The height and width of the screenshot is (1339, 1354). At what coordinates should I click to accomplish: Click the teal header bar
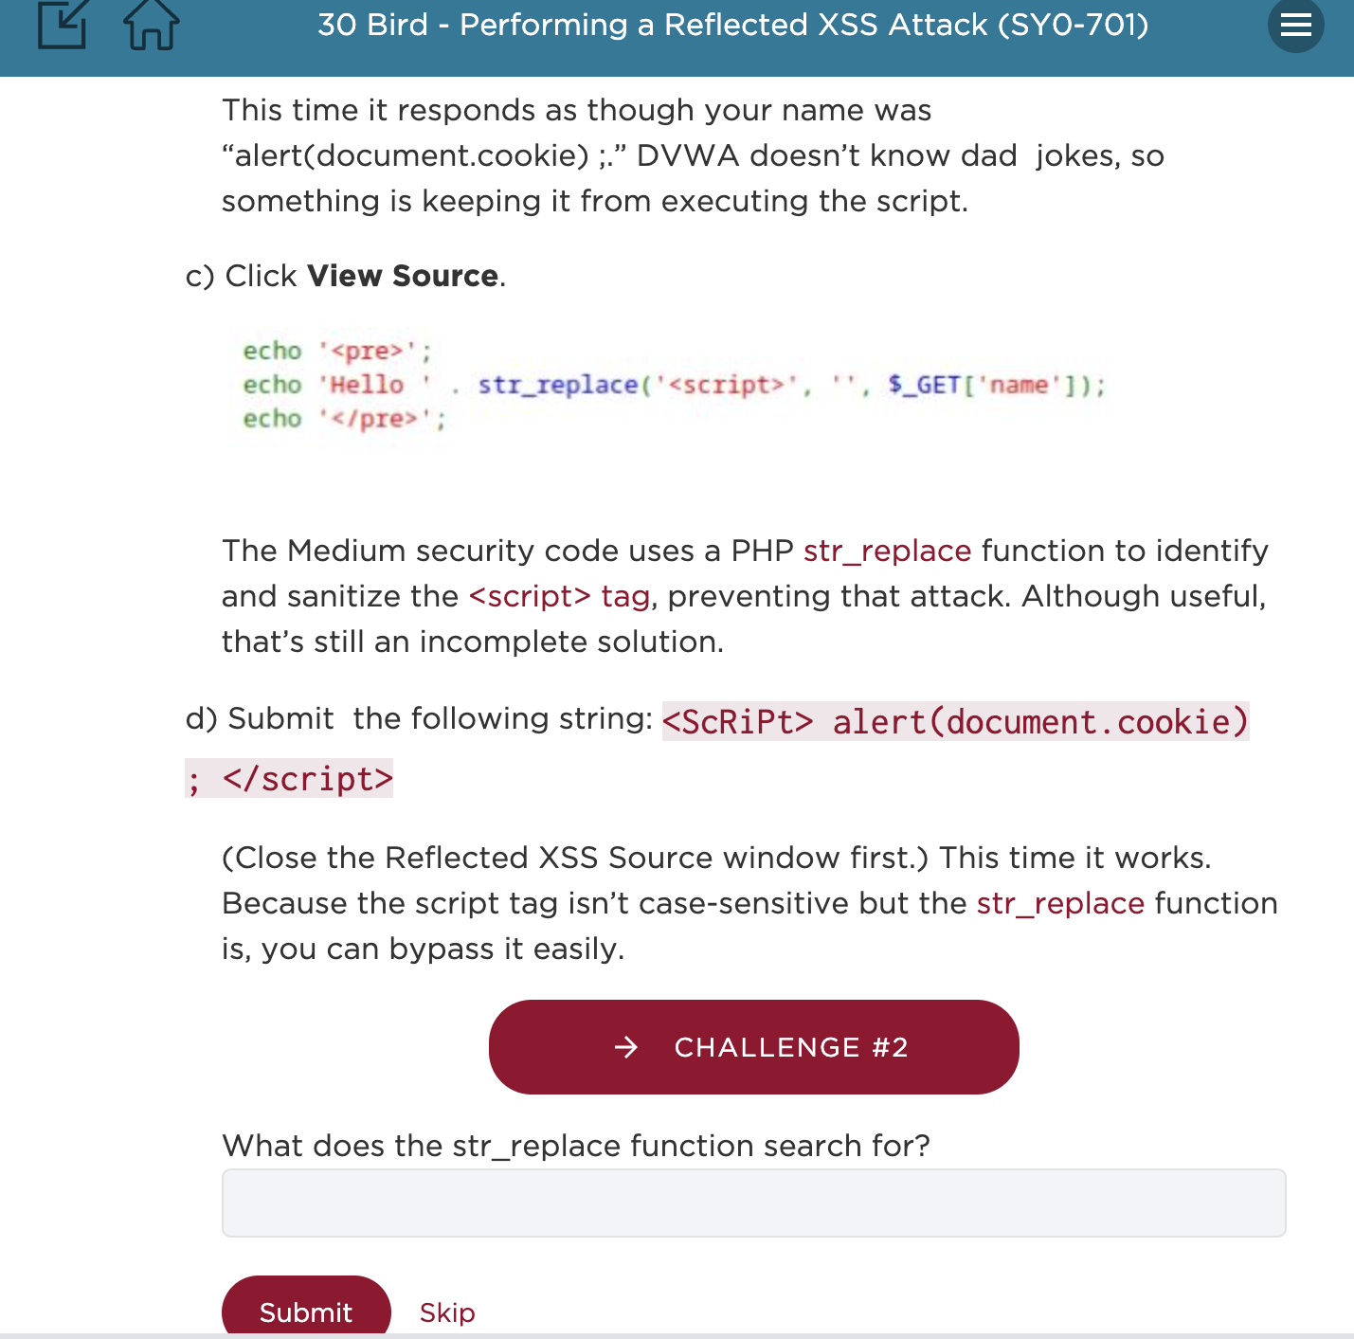(x=677, y=38)
